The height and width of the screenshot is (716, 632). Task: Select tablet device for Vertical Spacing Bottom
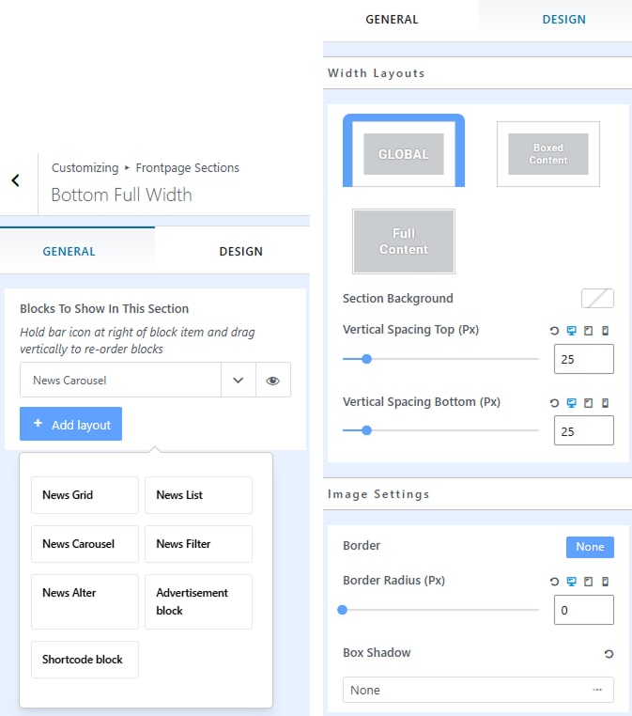click(588, 402)
